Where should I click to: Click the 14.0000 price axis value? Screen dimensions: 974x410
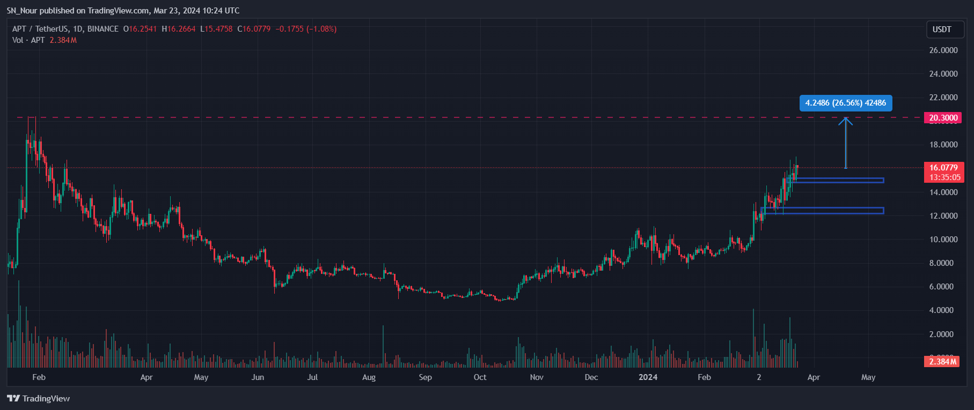coord(943,192)
